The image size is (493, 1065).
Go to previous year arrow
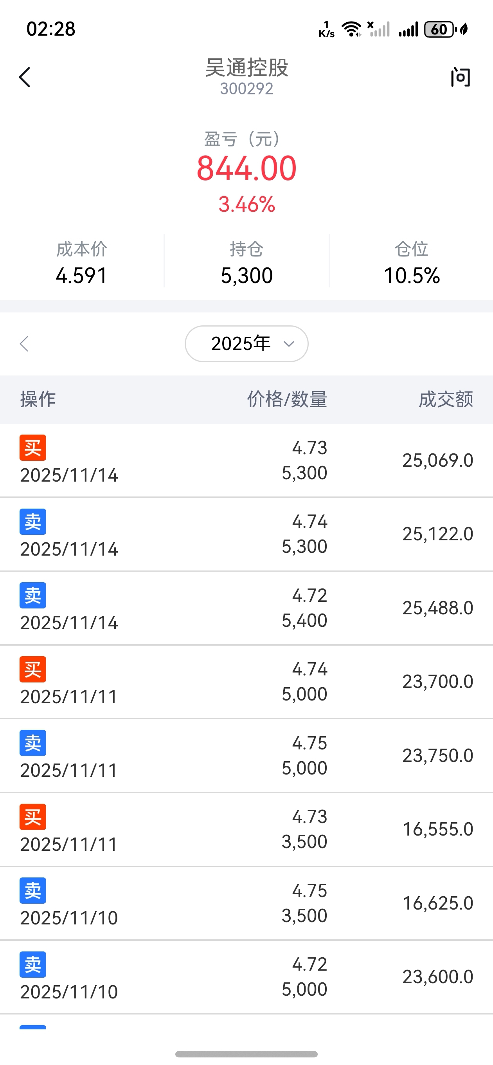[24, 343]
